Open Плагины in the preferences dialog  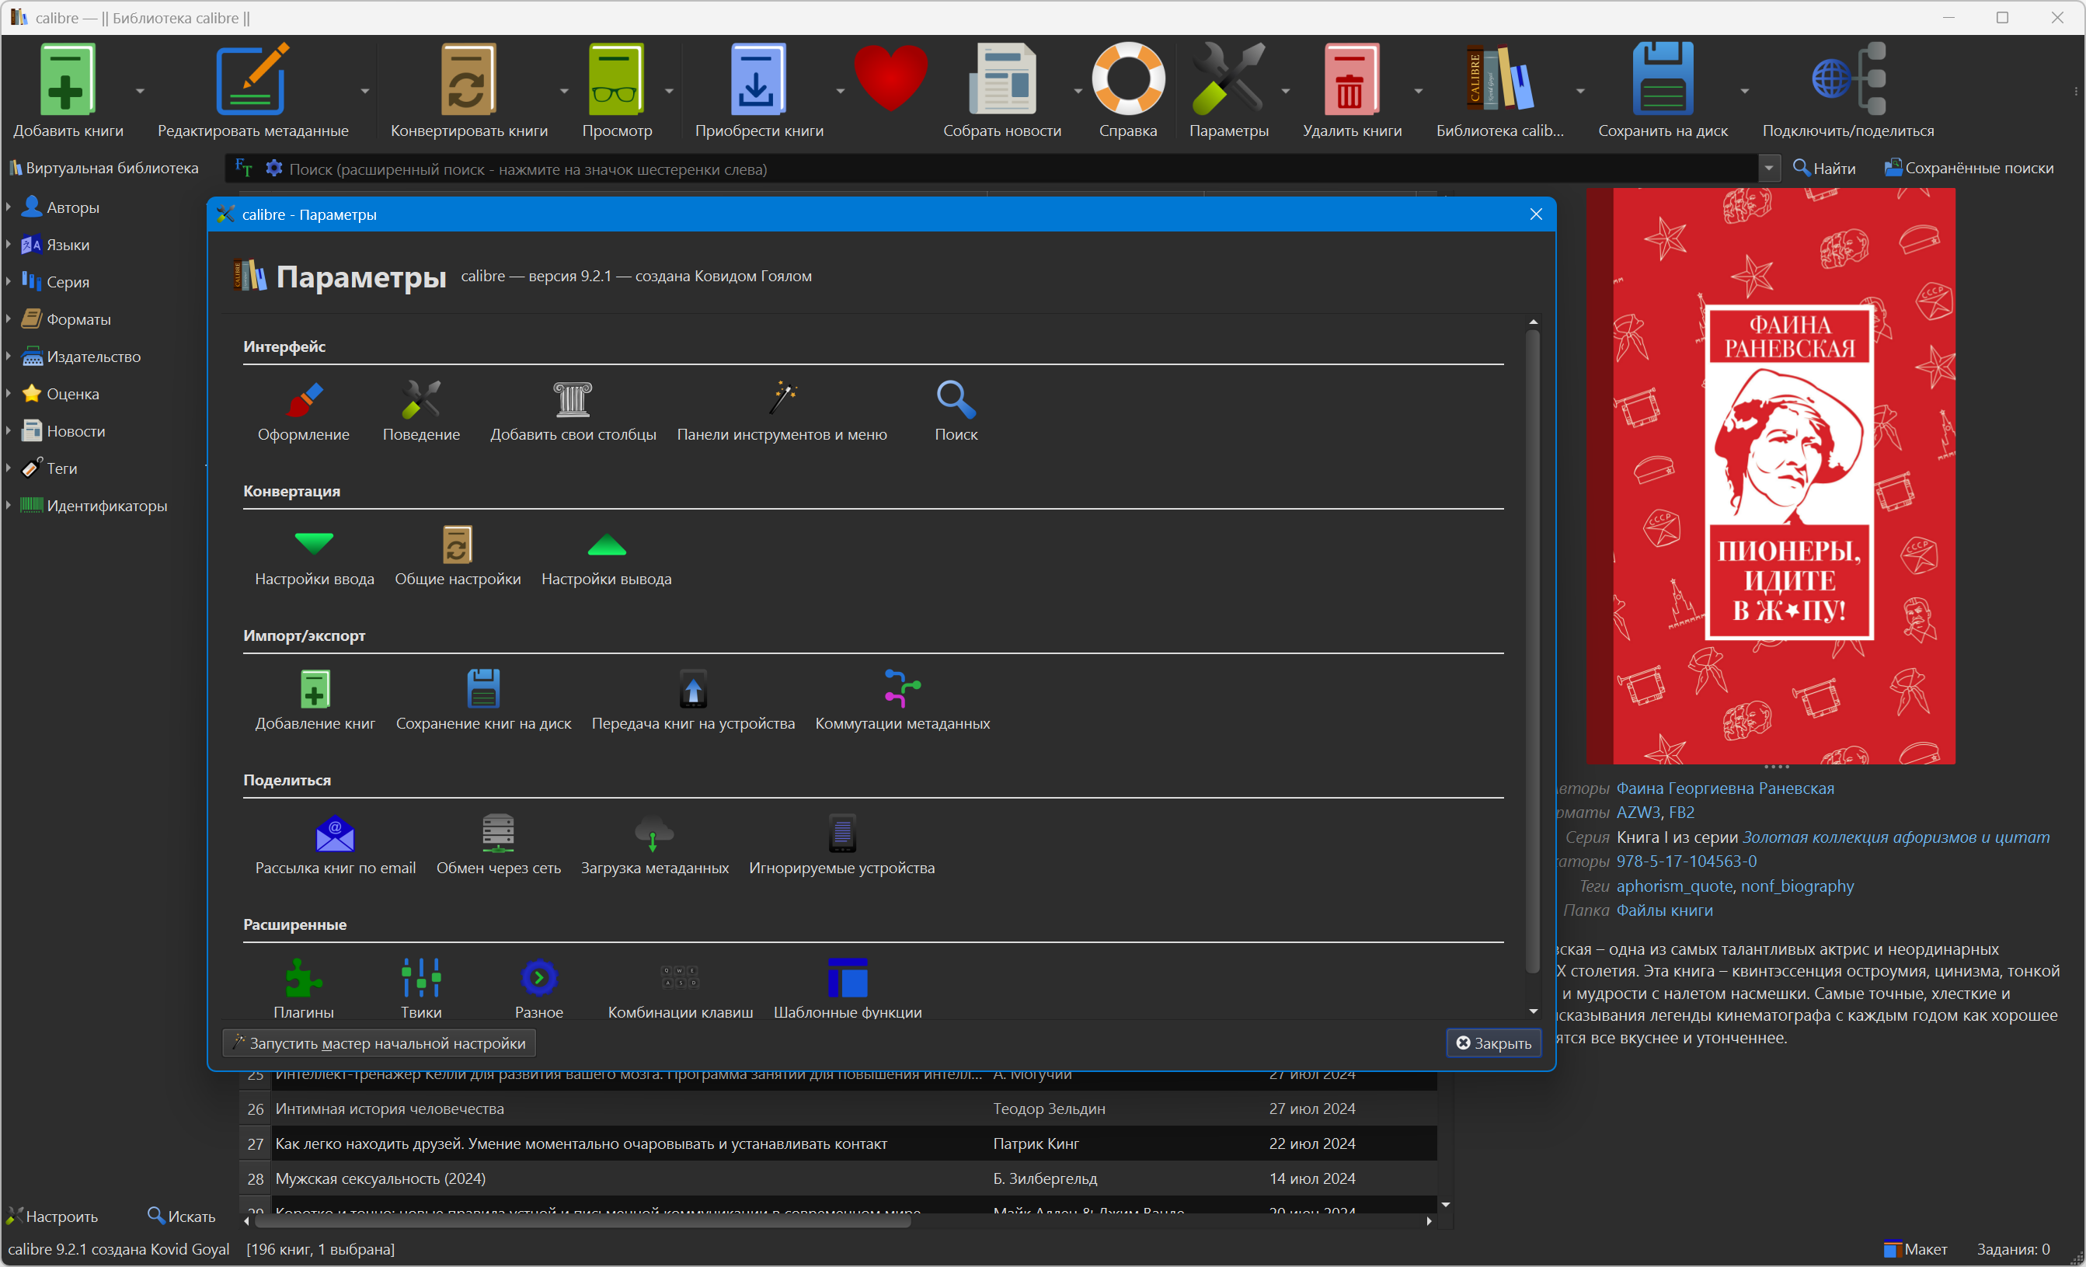(x=303, y=987)
